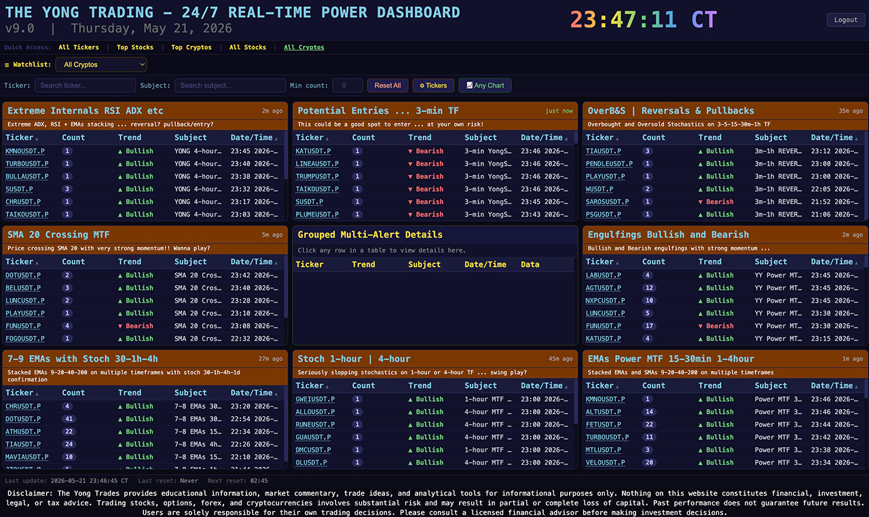Image resolution: width=869 pixels, height=517 pixels.
Task: Open CHRUSDT.P in Extreme Internals panel
Action: tap(23, 202)
